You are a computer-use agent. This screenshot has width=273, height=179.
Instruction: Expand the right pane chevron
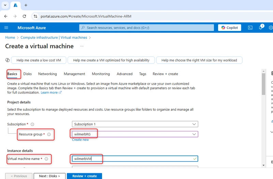[272, 132]
